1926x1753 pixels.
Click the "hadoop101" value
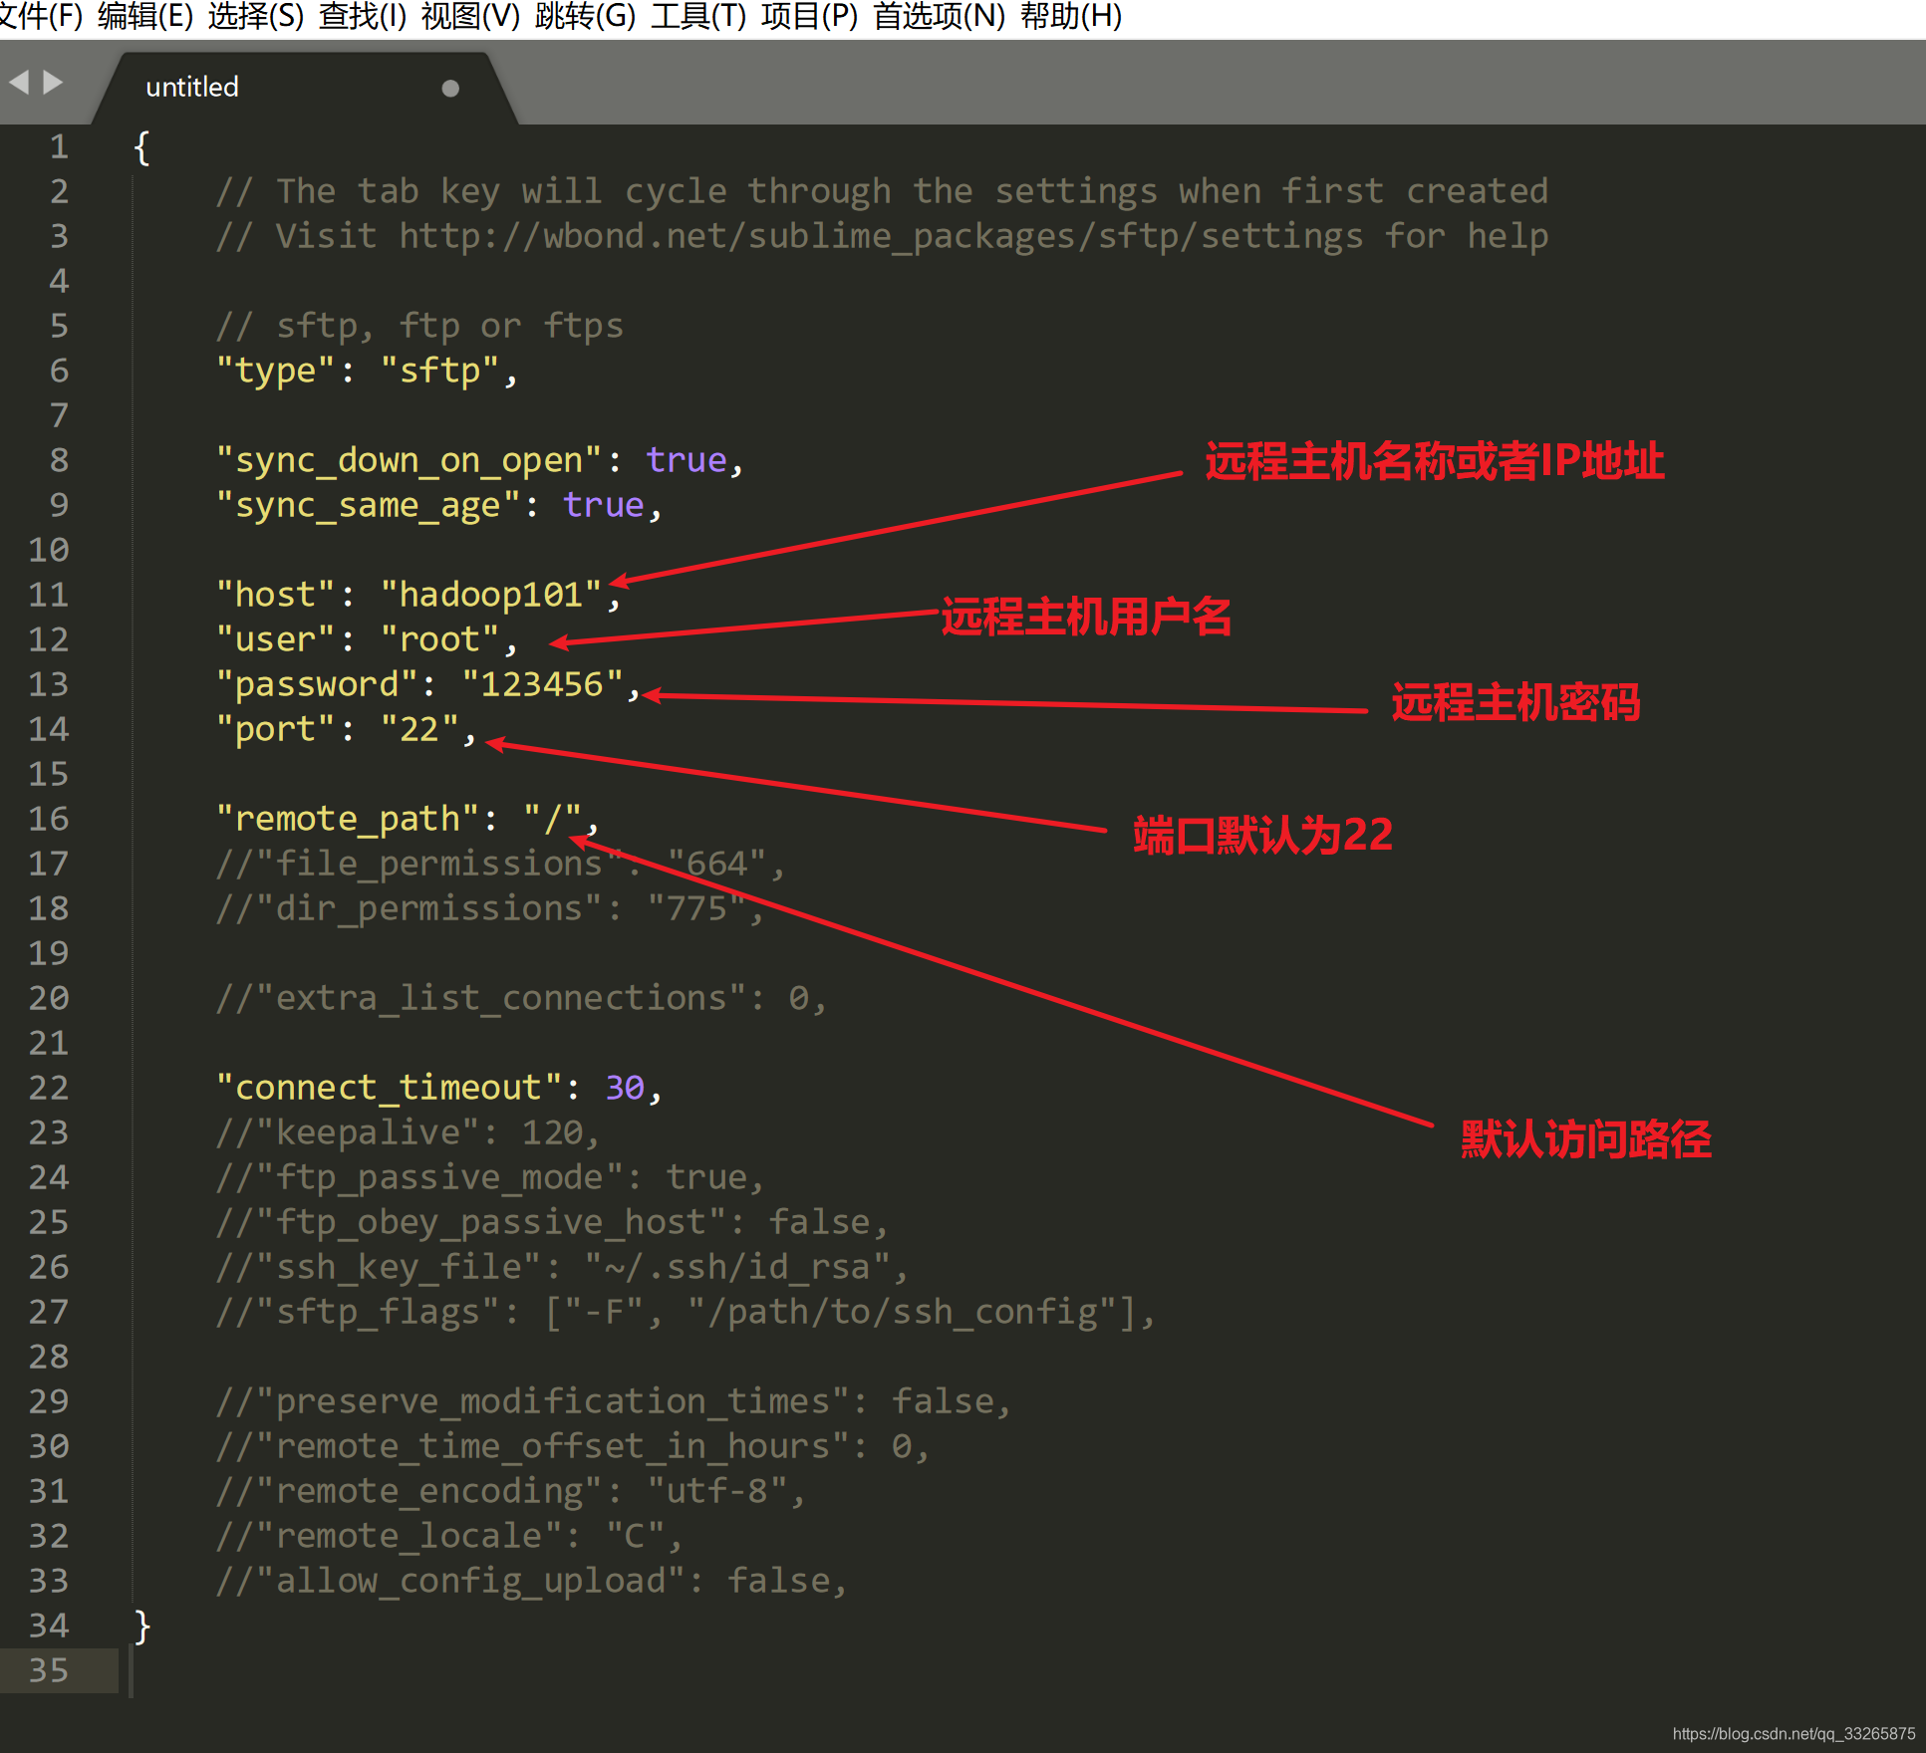point(491,595)
